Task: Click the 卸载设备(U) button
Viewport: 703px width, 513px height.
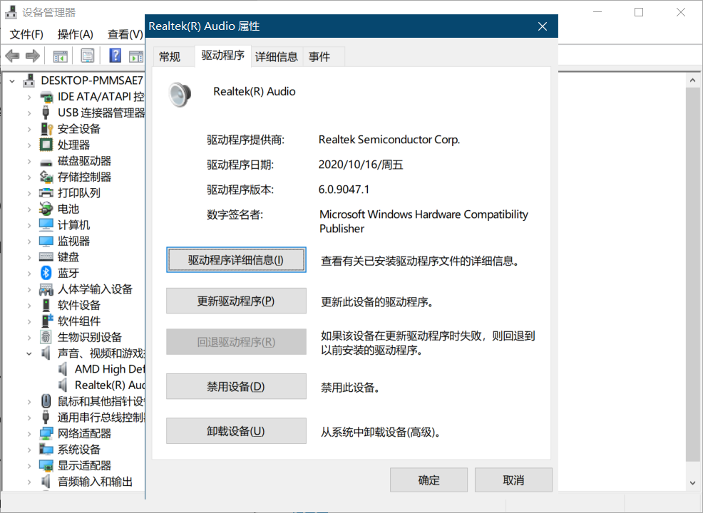Action: (x=236, y=431)
